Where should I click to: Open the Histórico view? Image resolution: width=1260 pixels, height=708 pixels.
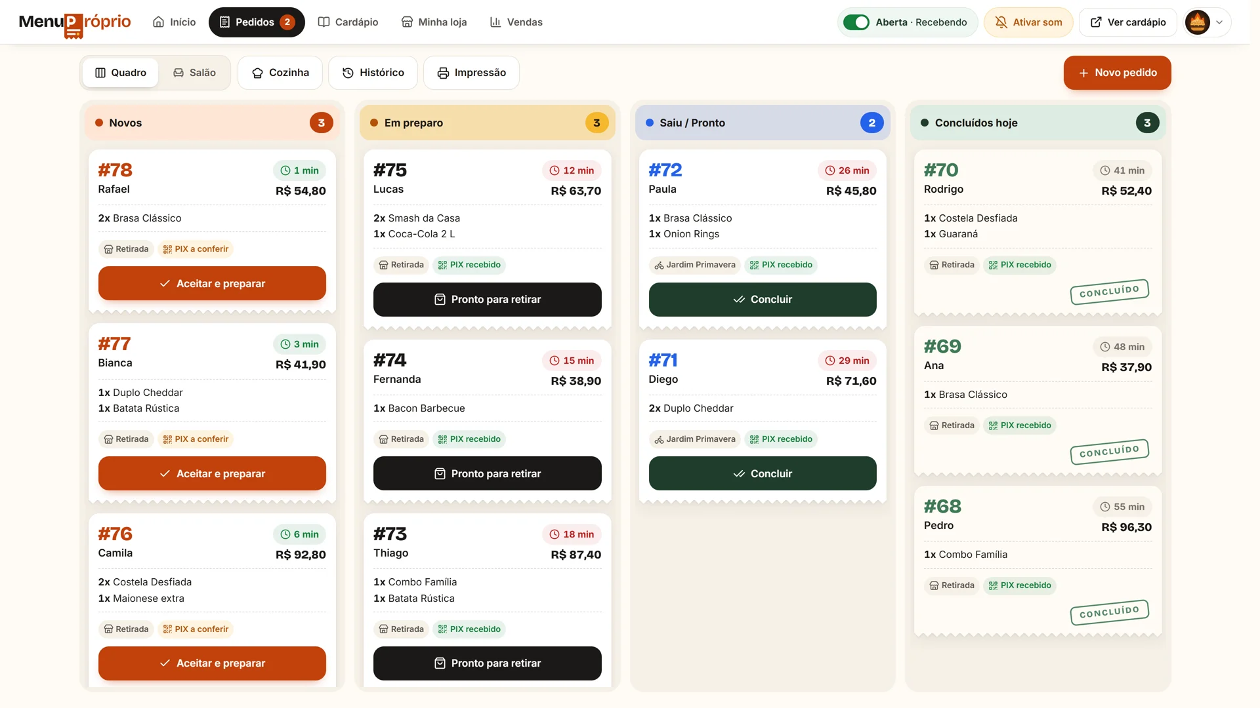point(373,73)
